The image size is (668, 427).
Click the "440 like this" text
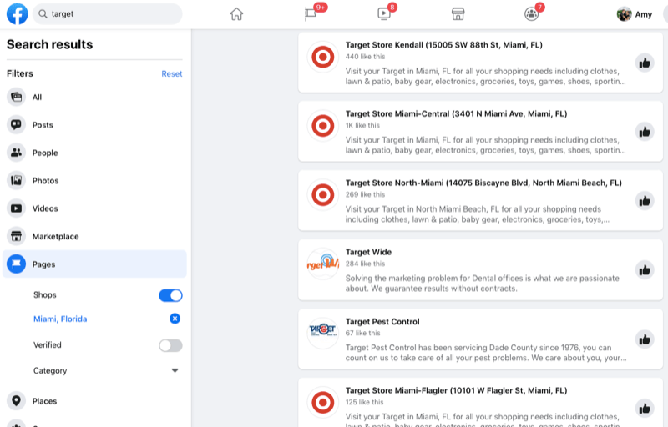point(365,57)
